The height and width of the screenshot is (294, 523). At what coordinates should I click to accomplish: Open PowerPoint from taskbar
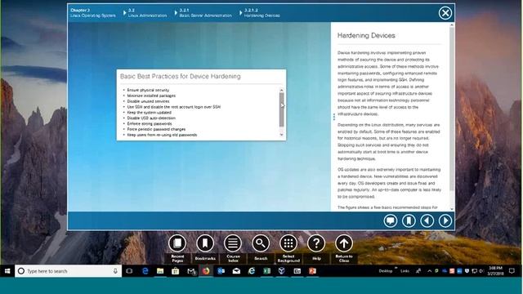click(x=312, y=271)
